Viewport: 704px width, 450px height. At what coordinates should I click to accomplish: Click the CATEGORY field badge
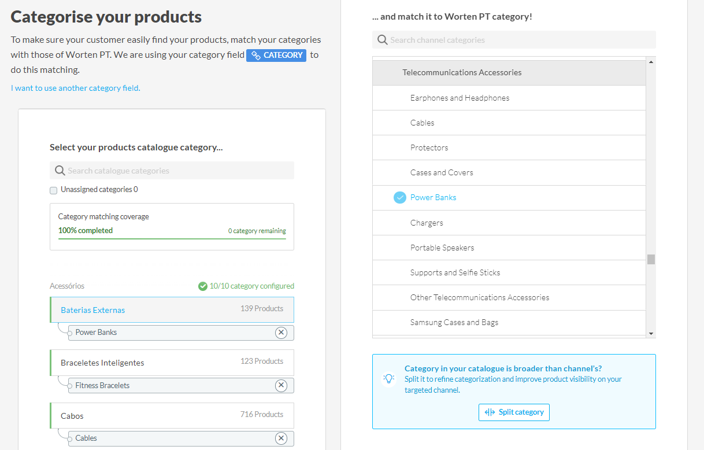click(x=276, y=56)
